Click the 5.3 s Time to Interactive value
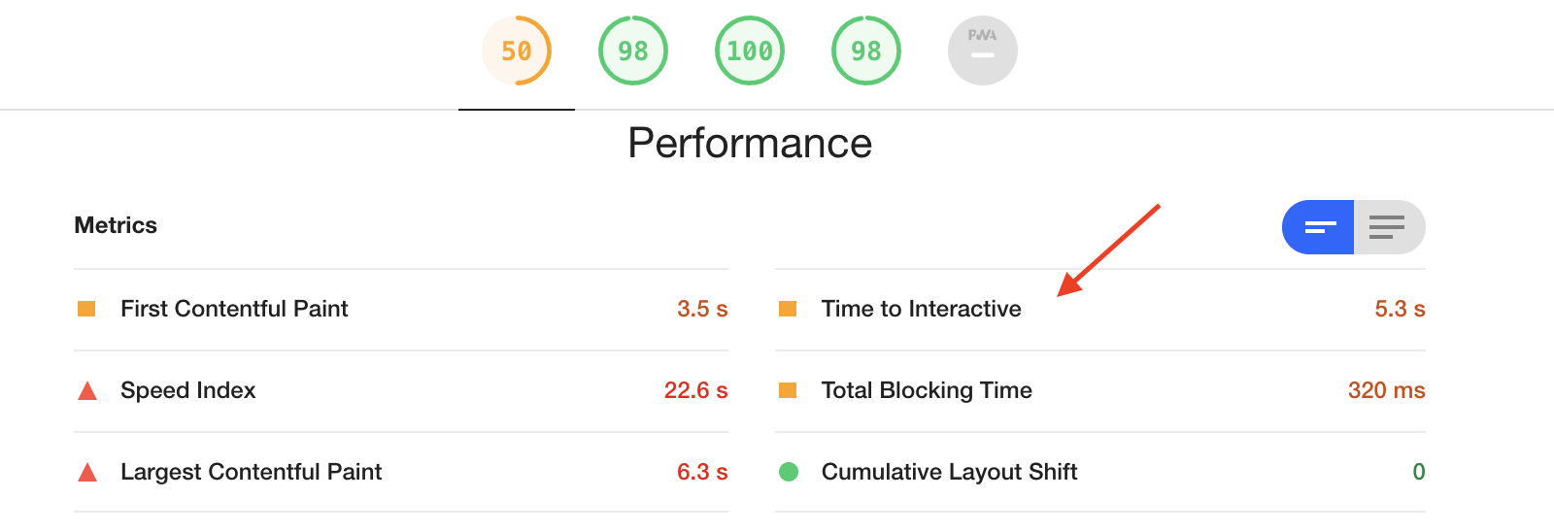 [1400, 309]
